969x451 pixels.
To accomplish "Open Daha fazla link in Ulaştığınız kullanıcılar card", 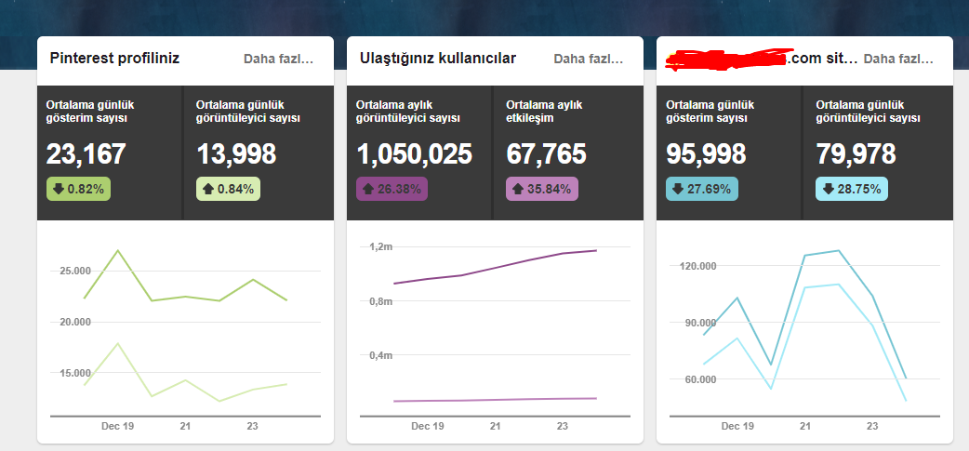I will click(x=589, y=60).
